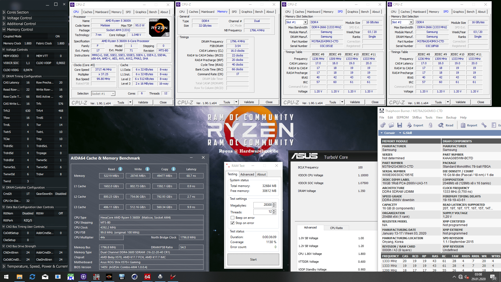501x282 pixels.
Task: Click the wrench icon in Thaiphoon Burner toolbar
Action: [484, 125]
